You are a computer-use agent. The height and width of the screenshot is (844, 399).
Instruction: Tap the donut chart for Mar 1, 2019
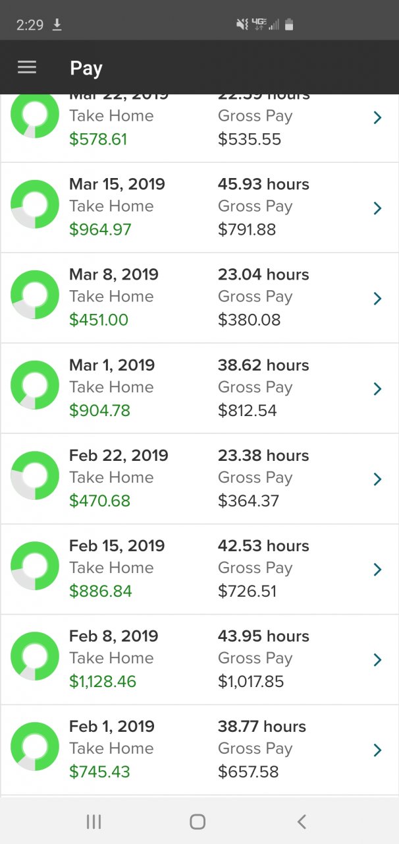tap(35, 385)
